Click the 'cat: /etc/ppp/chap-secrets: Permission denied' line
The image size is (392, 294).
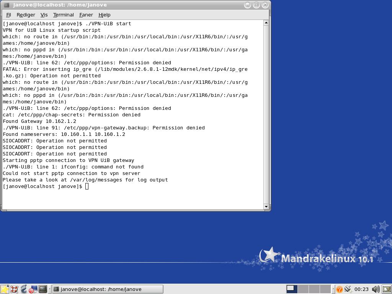pyautogui.click(x=72, y=115)
